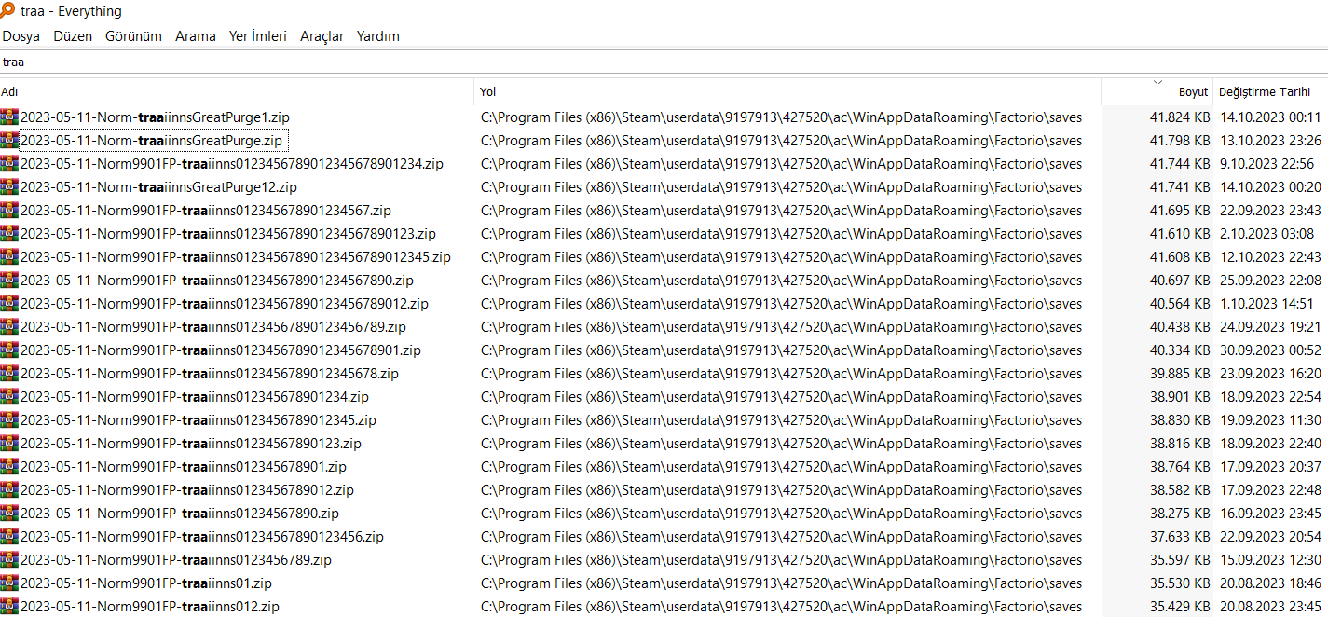Image resolution: width=1328 pixels, height=617 pixels.
Task: Click the date 24.09.2023 19:21
Action: tap(1270, 327)
